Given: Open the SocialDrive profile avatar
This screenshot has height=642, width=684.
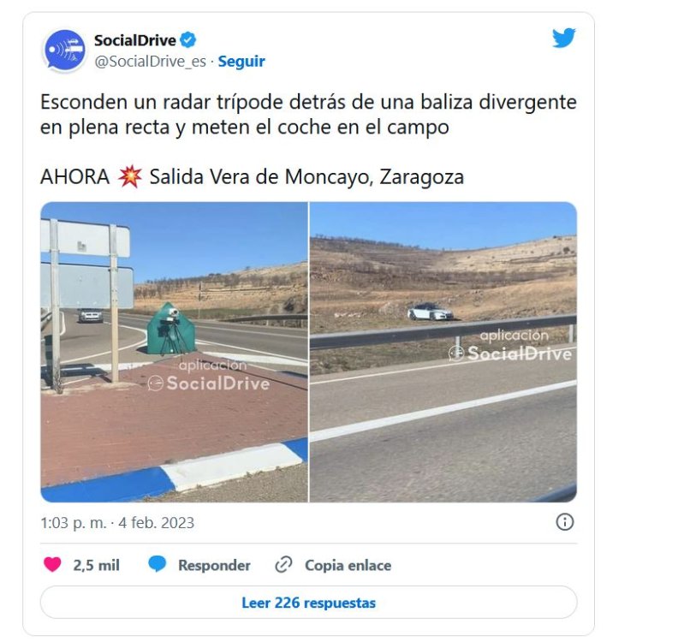Looking at the screenshot, I should coord(64,51).
